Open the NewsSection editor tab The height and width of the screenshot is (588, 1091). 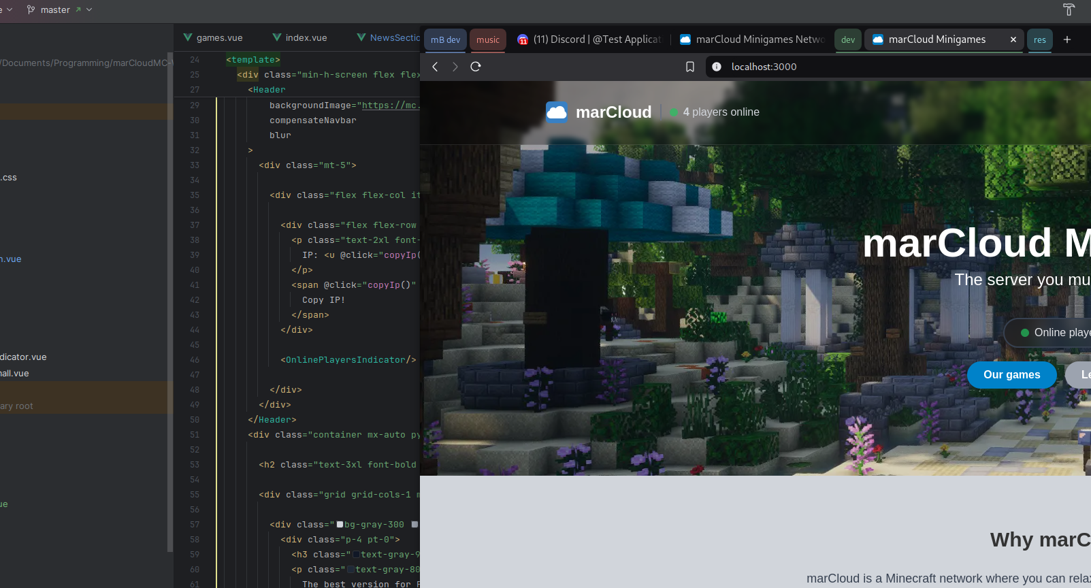(389, 37)
